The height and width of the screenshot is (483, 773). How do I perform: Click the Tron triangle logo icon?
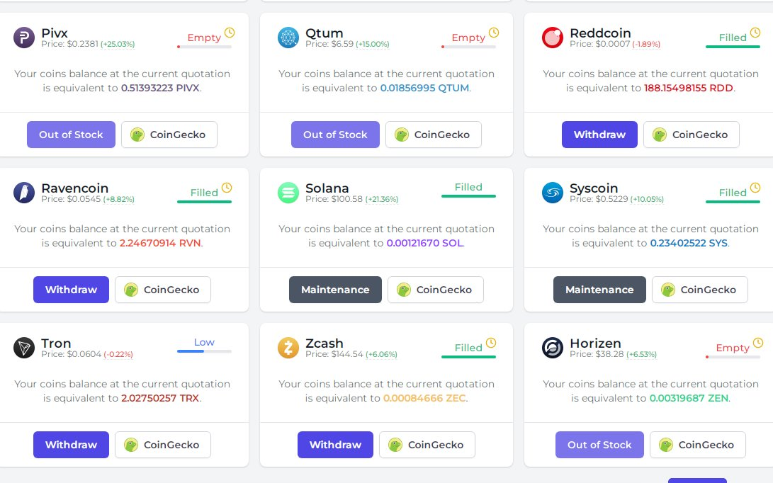click(x=23, y=348)
